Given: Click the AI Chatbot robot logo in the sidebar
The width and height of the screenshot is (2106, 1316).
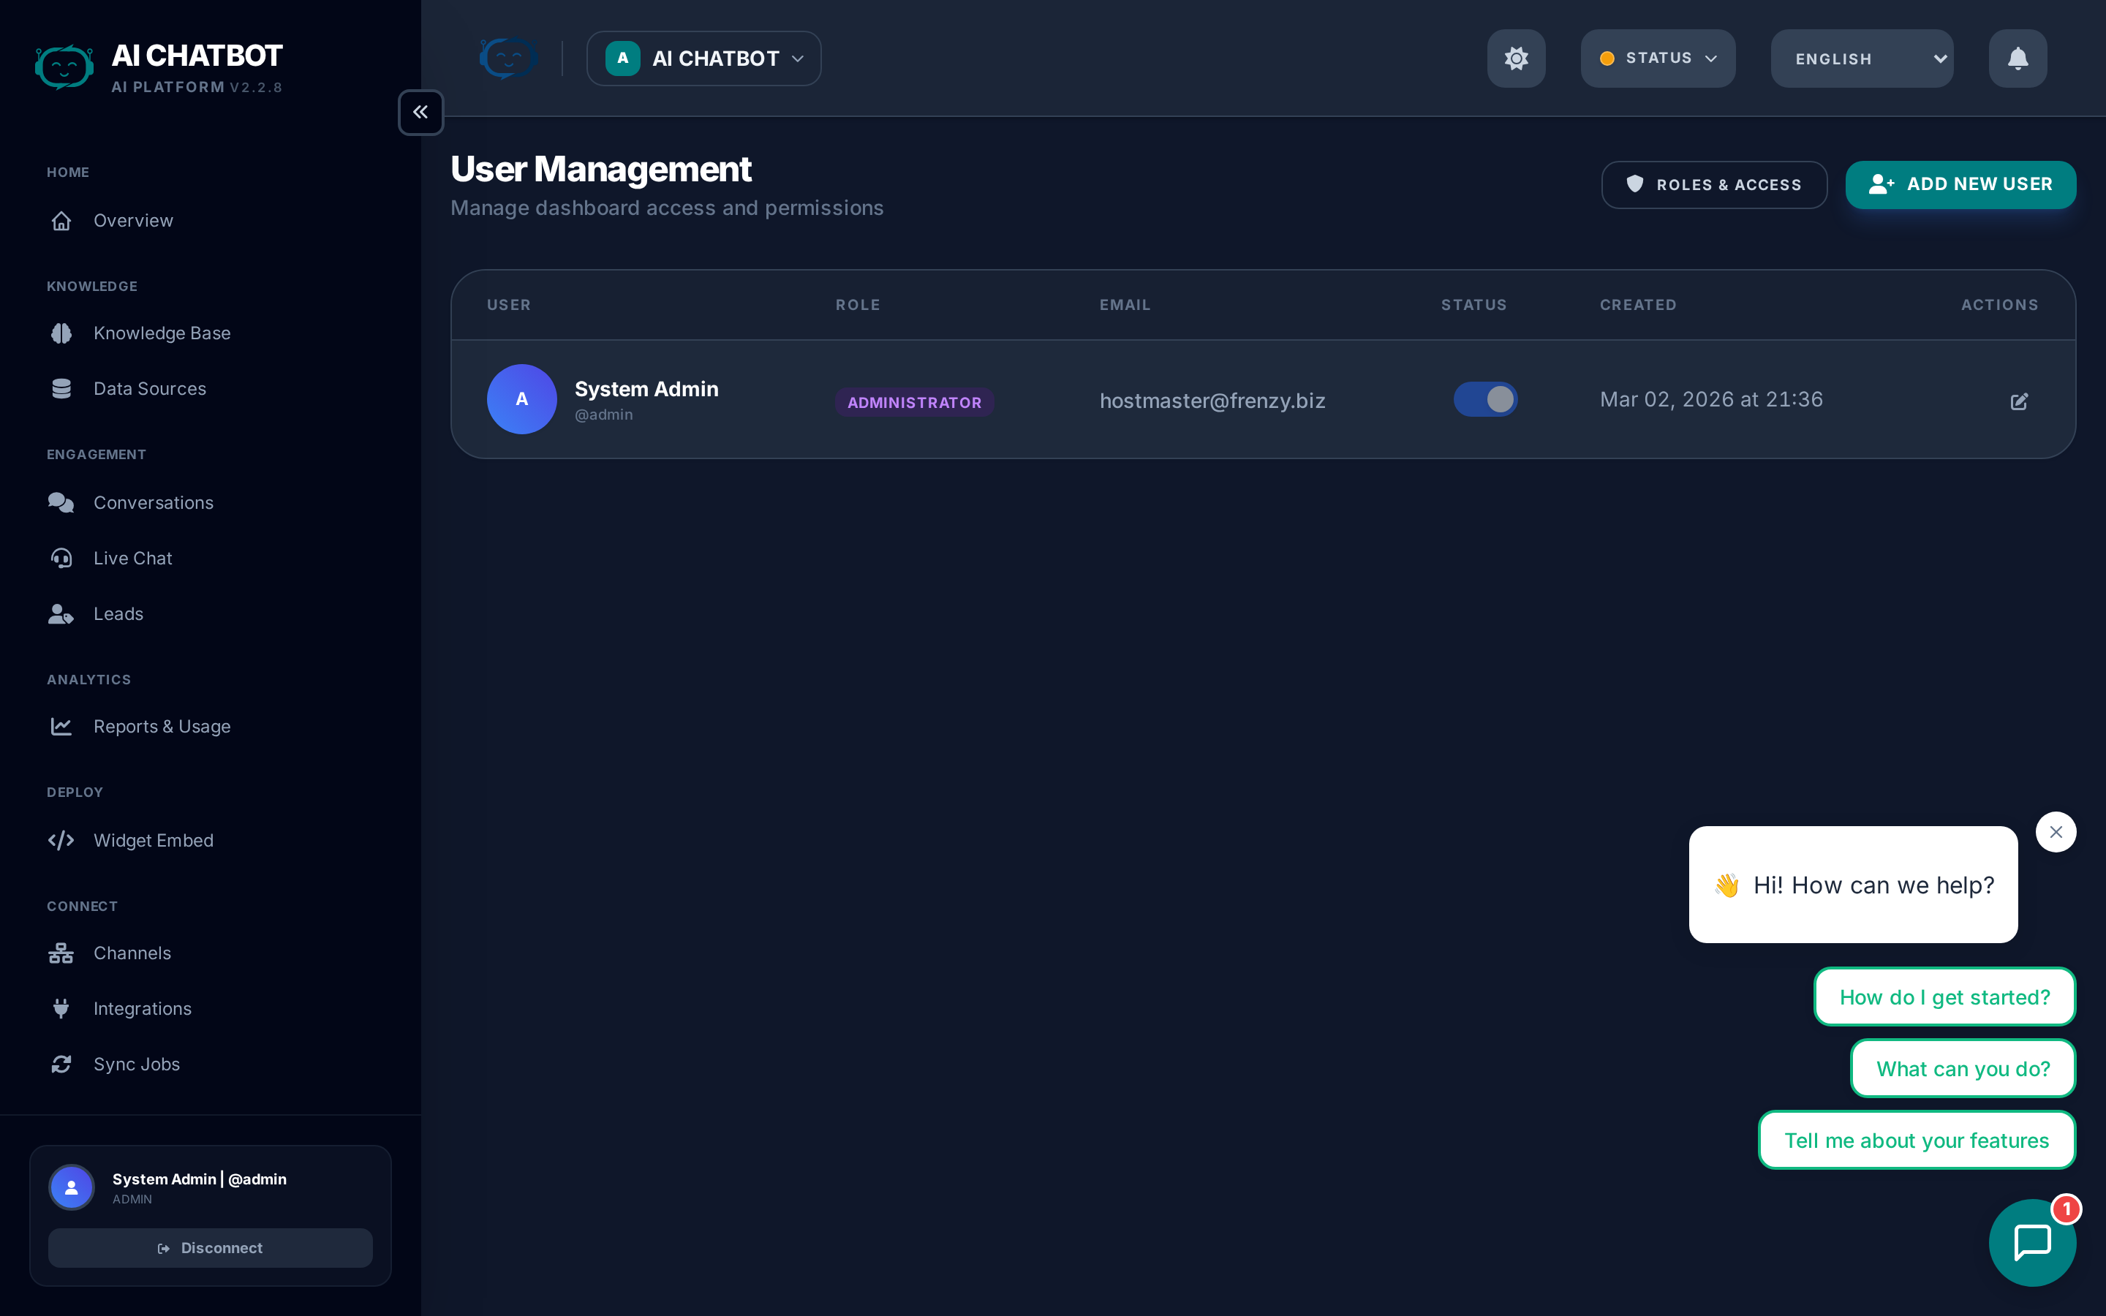Looking at the screenshot, I should pos(64,67).
